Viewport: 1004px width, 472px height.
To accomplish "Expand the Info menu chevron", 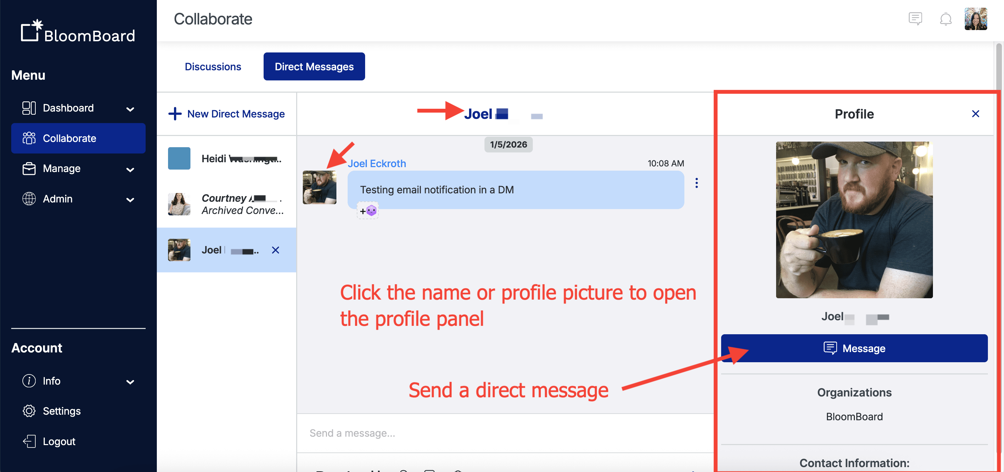I will [x=130, y=382].
